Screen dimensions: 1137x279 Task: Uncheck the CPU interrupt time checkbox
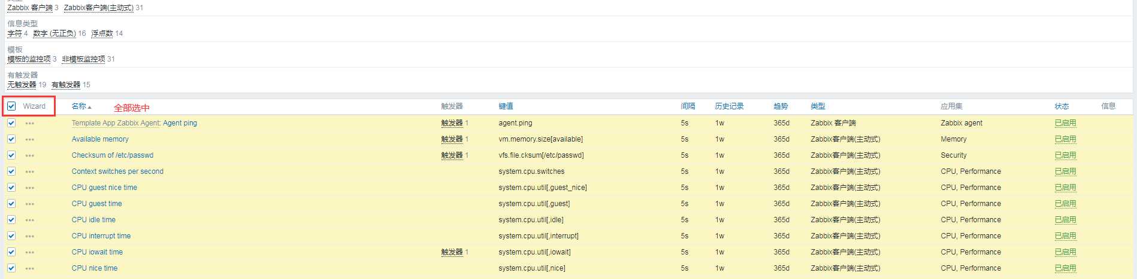pos(11,236)
